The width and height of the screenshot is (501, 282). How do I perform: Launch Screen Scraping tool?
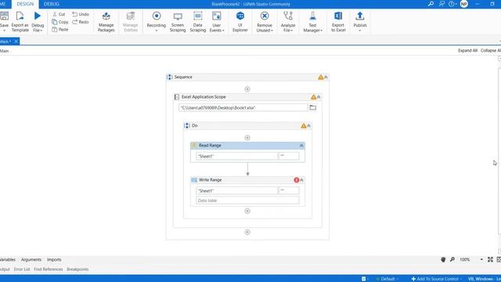point(178,22)
